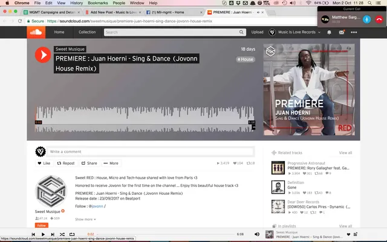Click the Sweet Musique profile avatar
This screenshot has height=242, width=387.
pos(51,191)
